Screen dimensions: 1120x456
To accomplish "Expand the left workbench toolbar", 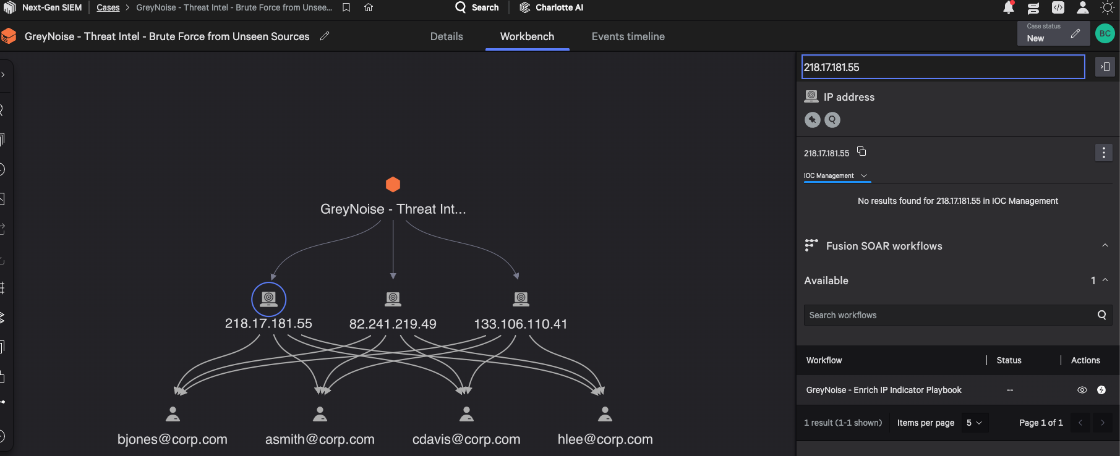I will pos(3,75).
